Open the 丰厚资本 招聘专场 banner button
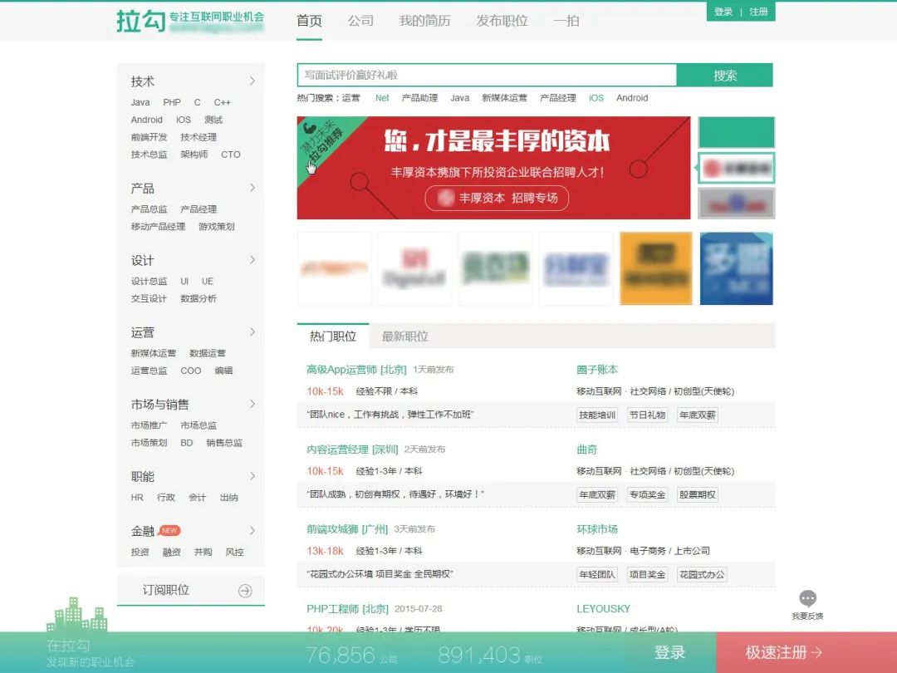The height and width of the screenshot is (673, 897). [x=497, y=198]
